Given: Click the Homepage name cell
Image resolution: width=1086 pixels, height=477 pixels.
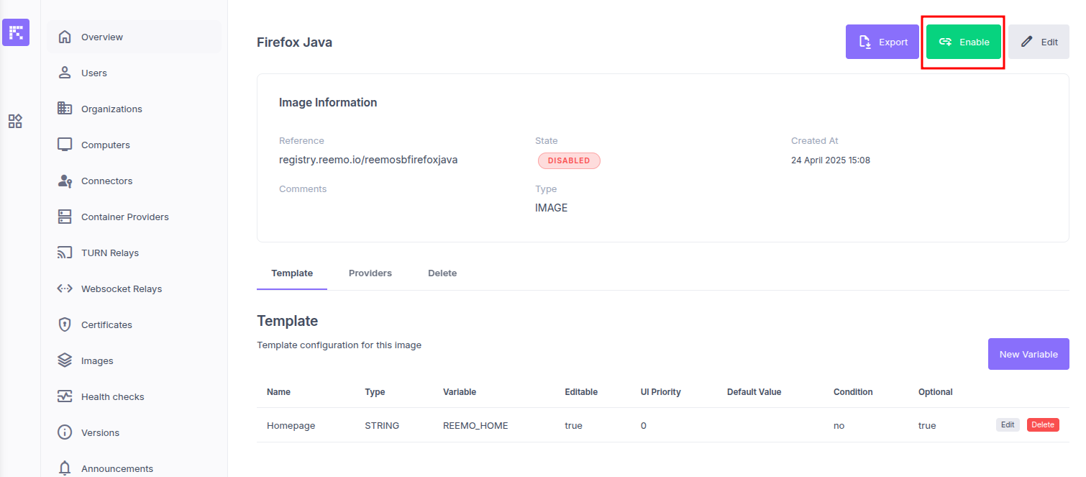Looking at the screenshot, I should click(x=291, y=425).
